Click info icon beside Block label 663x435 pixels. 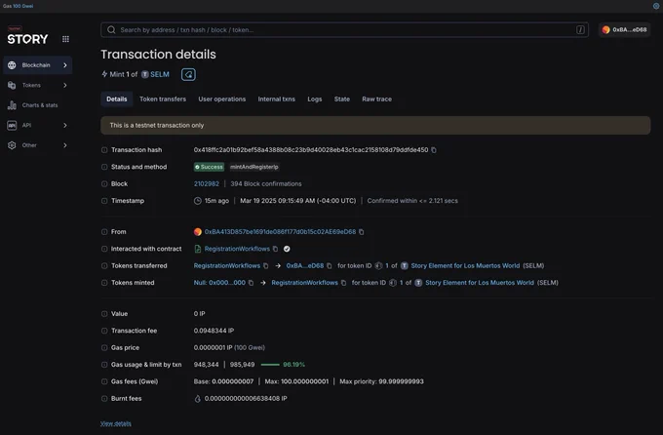tap(104, 183)
